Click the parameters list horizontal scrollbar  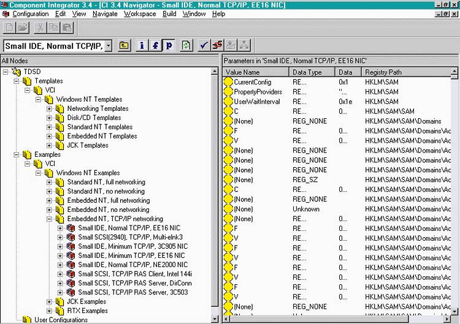click(337, 318)
